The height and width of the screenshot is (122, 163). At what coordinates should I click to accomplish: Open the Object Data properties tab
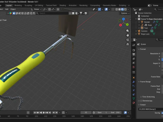coord(134,99)
